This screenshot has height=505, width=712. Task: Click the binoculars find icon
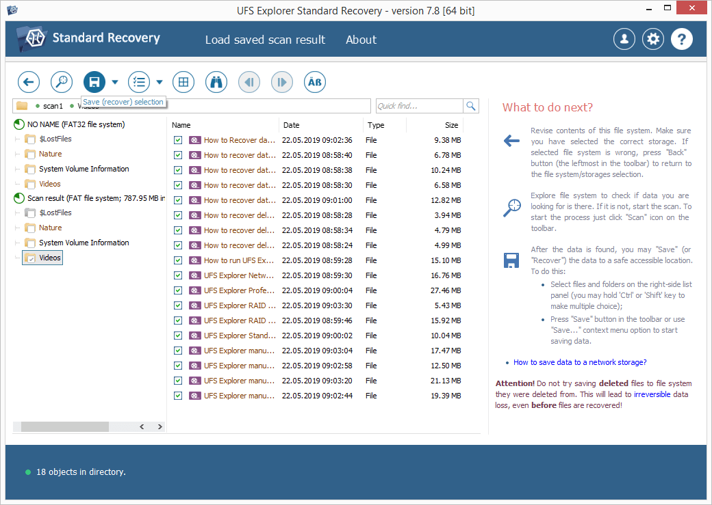tap(216, 82)
